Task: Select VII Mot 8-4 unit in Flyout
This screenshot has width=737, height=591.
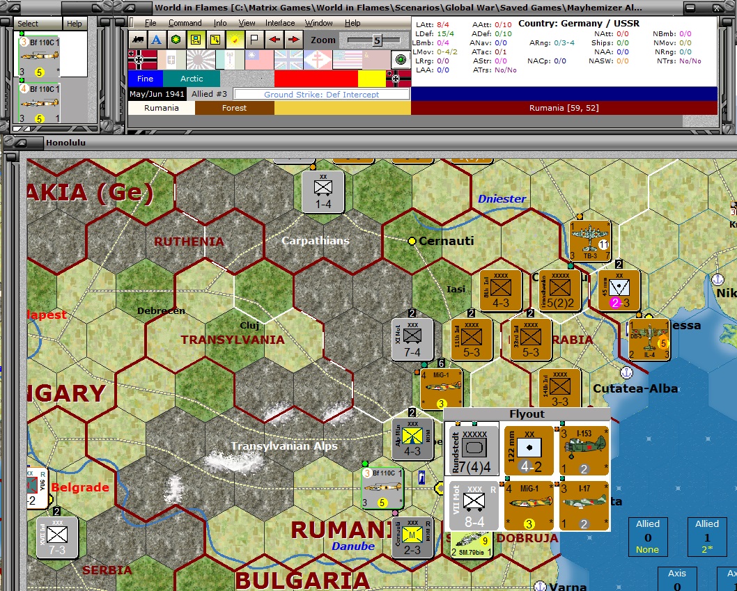Action: point(473,506)
